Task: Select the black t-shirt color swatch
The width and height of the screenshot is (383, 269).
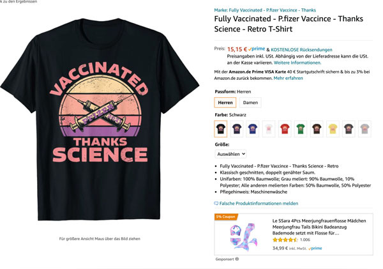Action: (x=221, y=129)
